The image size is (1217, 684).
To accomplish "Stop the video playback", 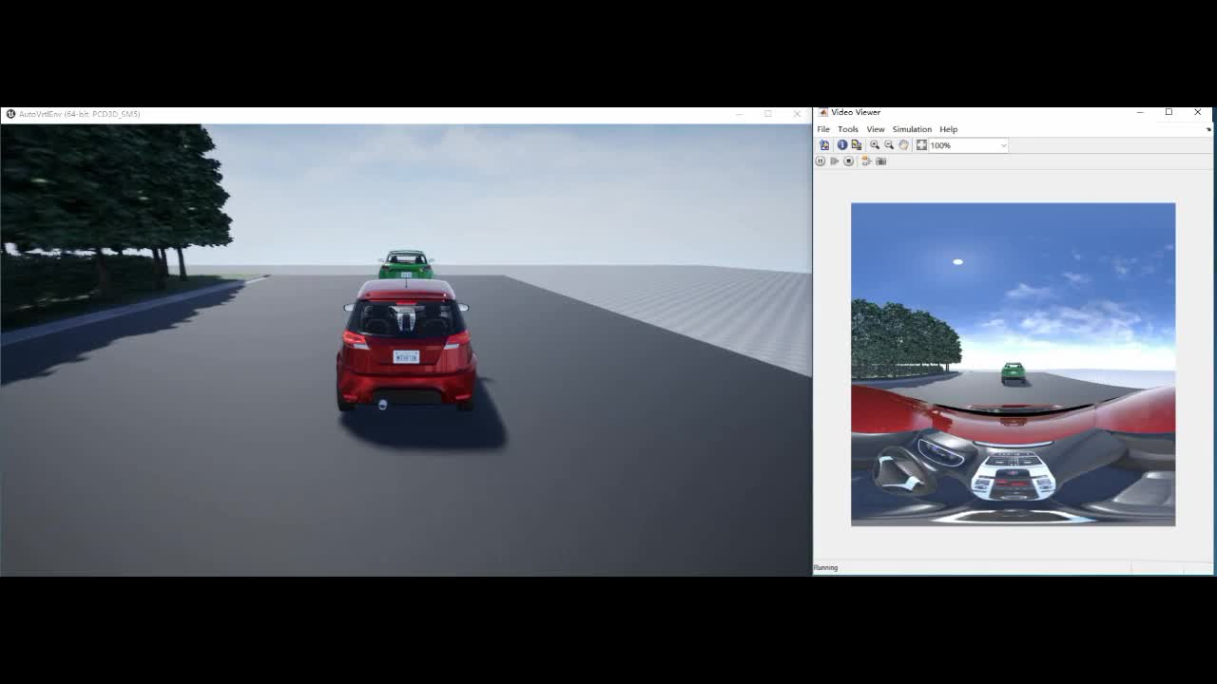I will point(848,161).
